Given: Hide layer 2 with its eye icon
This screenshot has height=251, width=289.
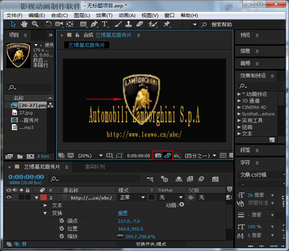Looking at the screenshot, I should point(9,197).
